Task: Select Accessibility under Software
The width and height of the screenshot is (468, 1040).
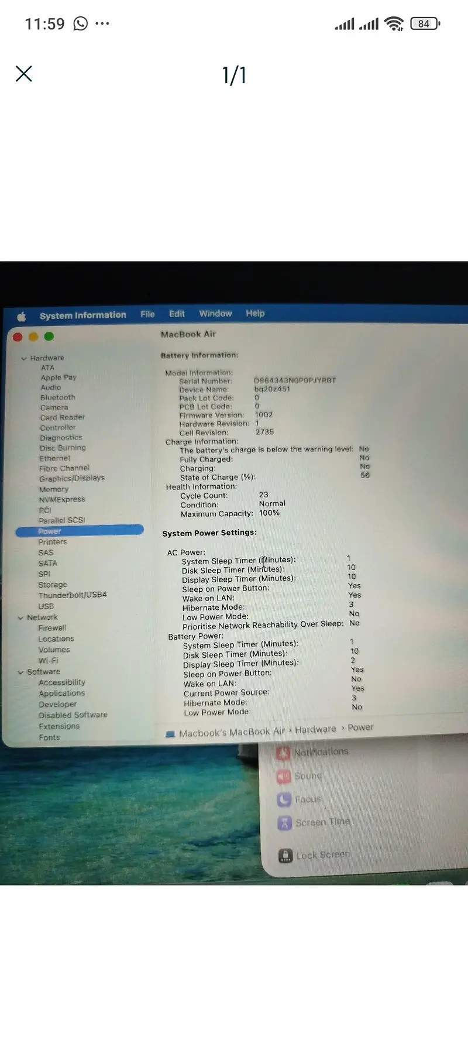Action: tap(62, 682)
